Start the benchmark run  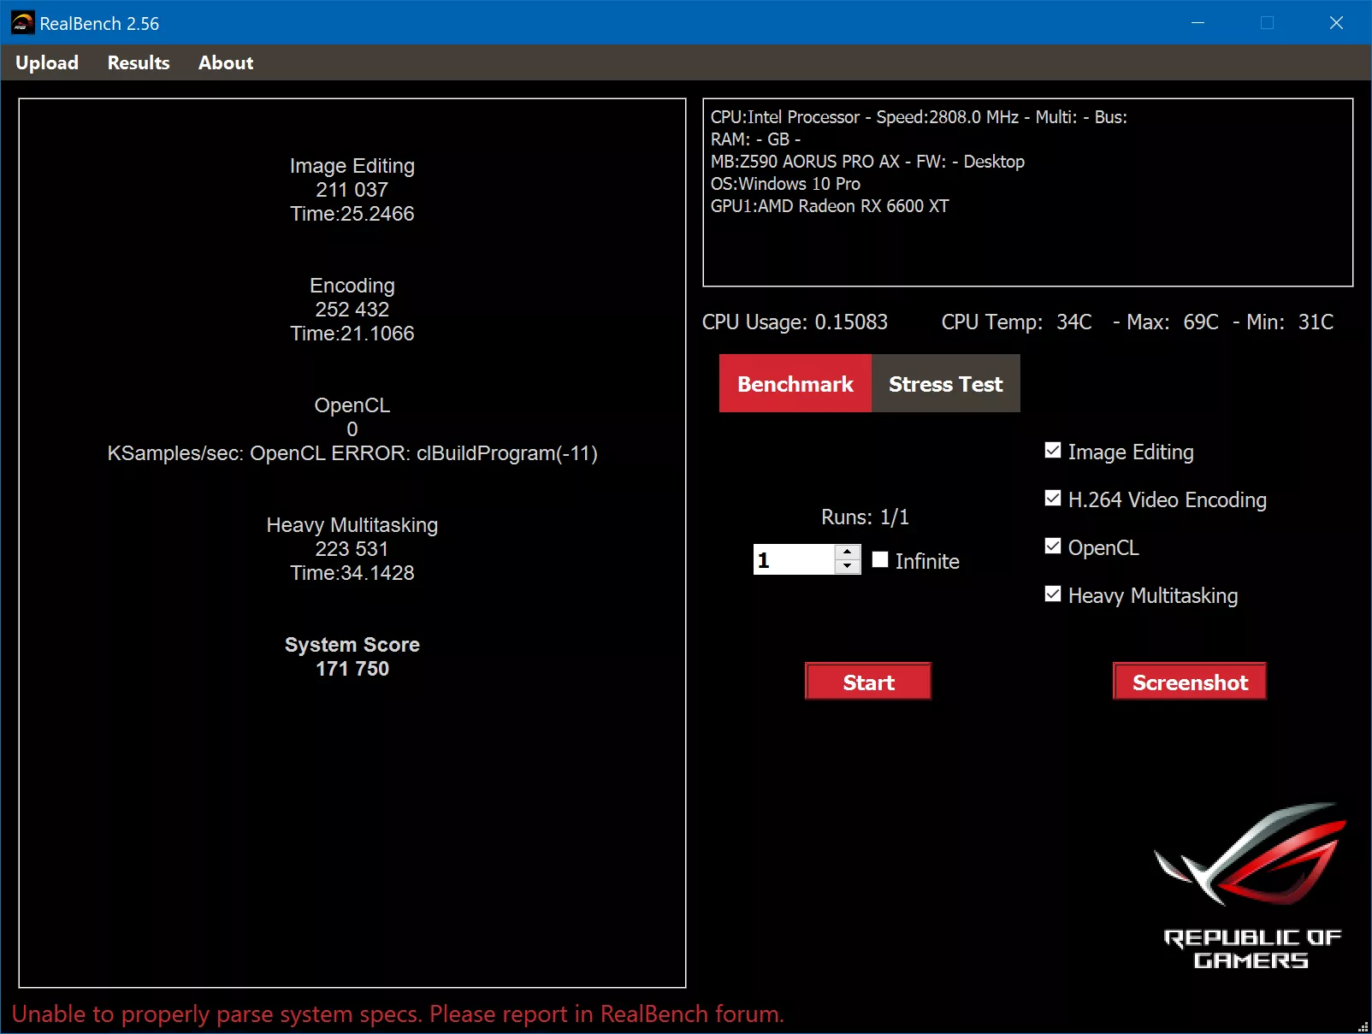coord(868,682)
